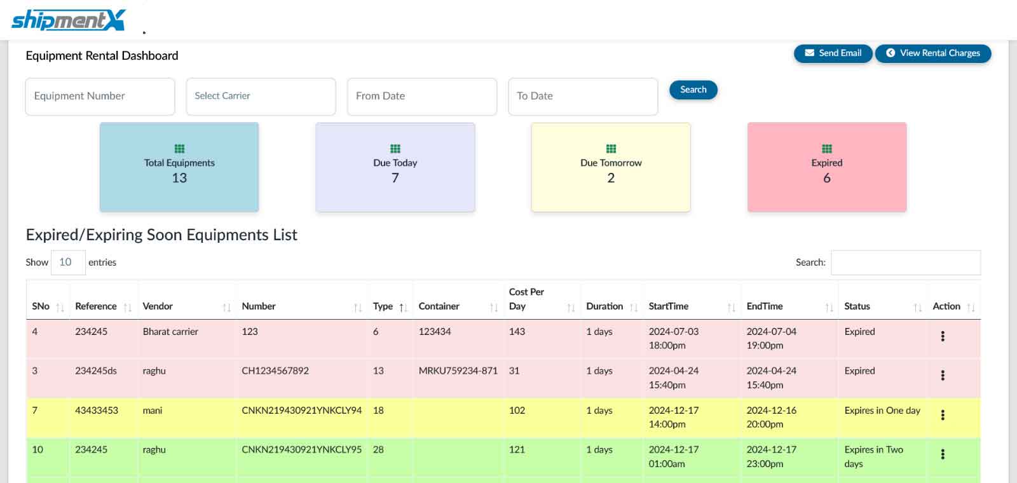Image resolution: width=1017 pixels, height=483 pixels.
Task: Focus the Equipment Number field
Action: coord(100,97)
